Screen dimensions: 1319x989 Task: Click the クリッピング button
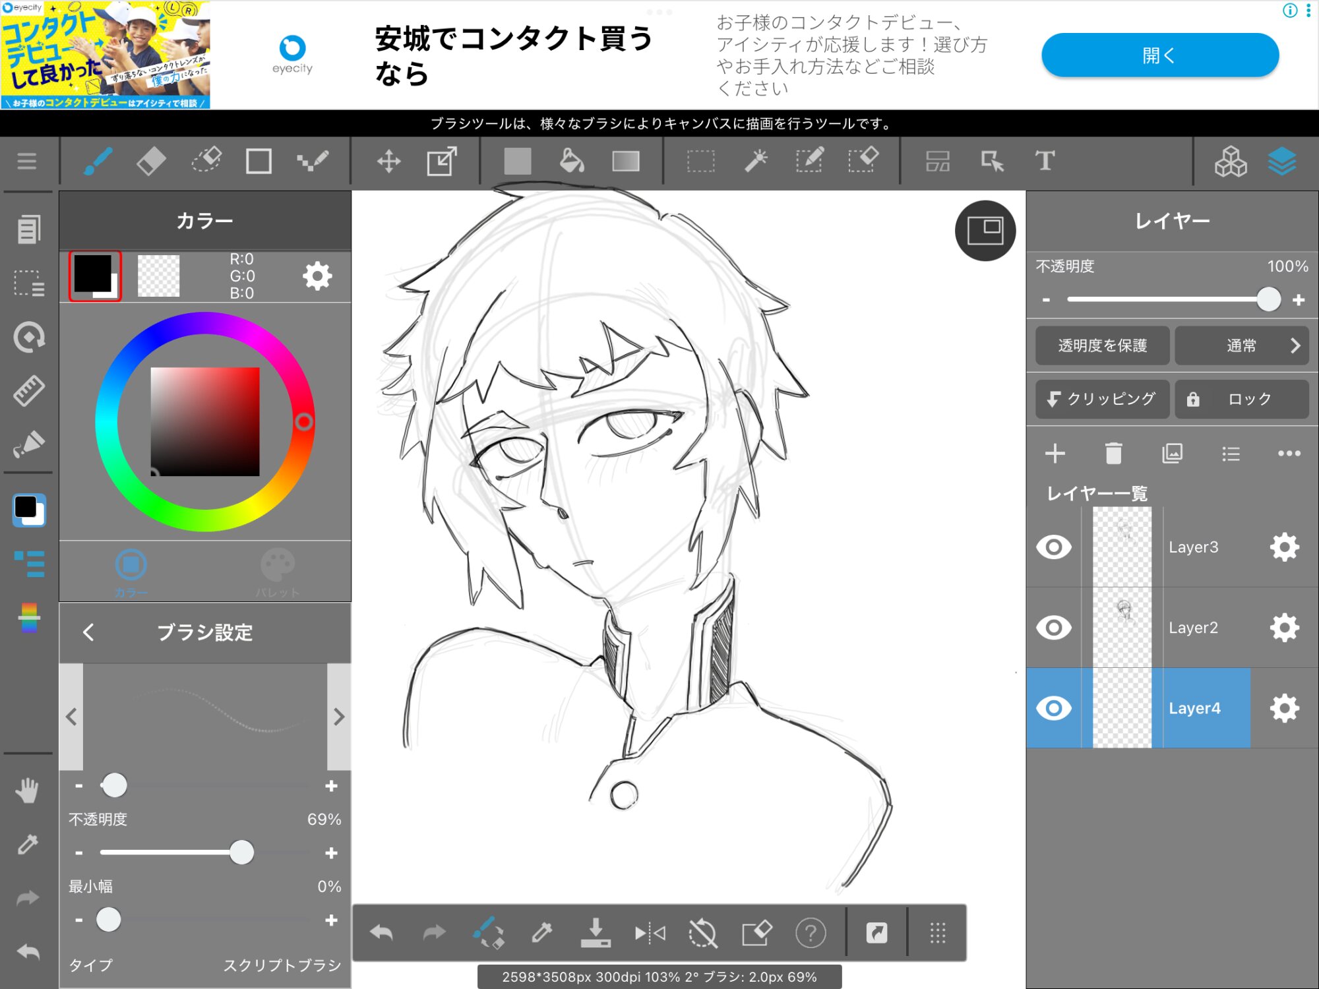pos(1102,399)
